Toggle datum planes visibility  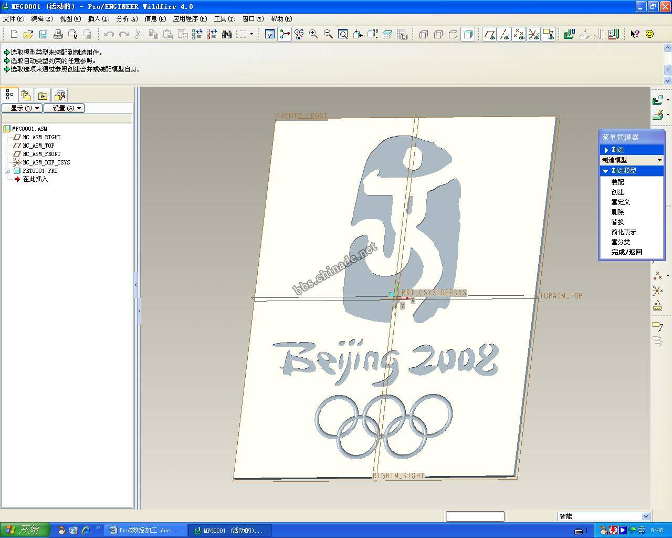point(489,34)
